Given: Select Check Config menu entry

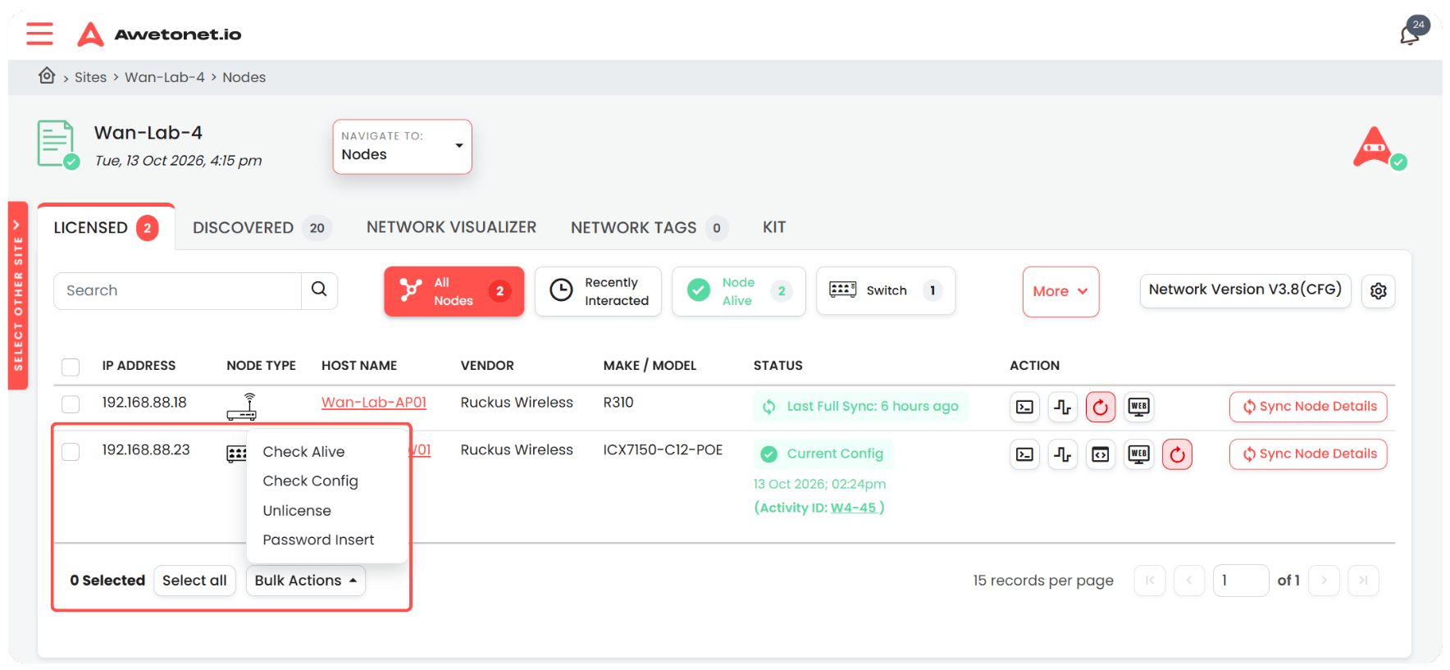Looking at the screenshot, I should [x=310, y=481].
